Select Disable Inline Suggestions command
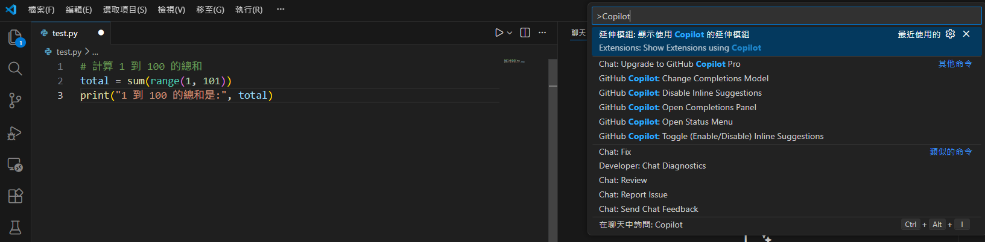985x242 pixels. click(680, 93)
